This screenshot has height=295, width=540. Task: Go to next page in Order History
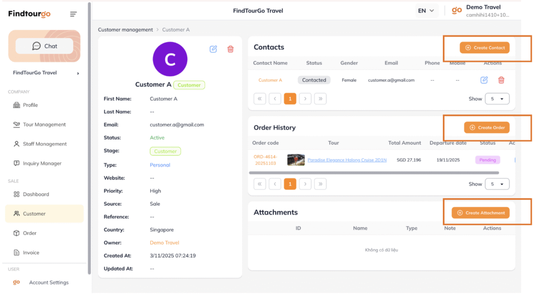point(305,184)
